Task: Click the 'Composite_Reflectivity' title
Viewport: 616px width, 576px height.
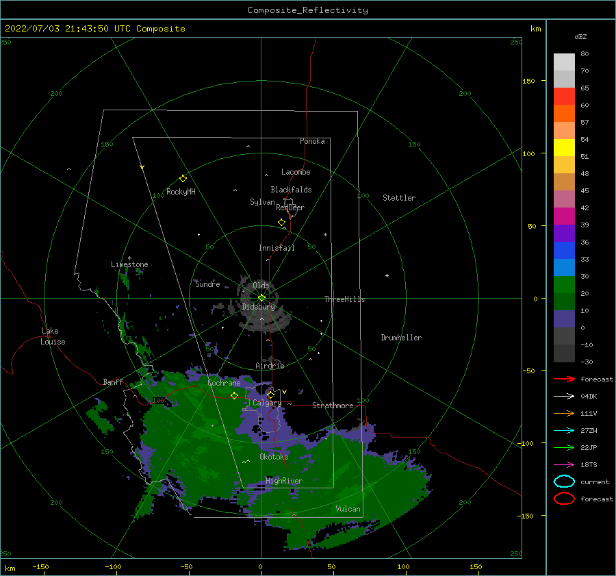Action: [308, 10]
